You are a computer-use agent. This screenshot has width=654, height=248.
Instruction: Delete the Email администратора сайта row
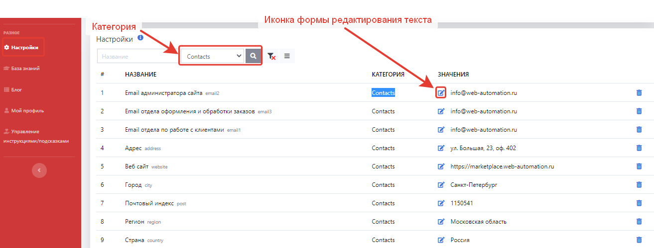pos(639,93)
